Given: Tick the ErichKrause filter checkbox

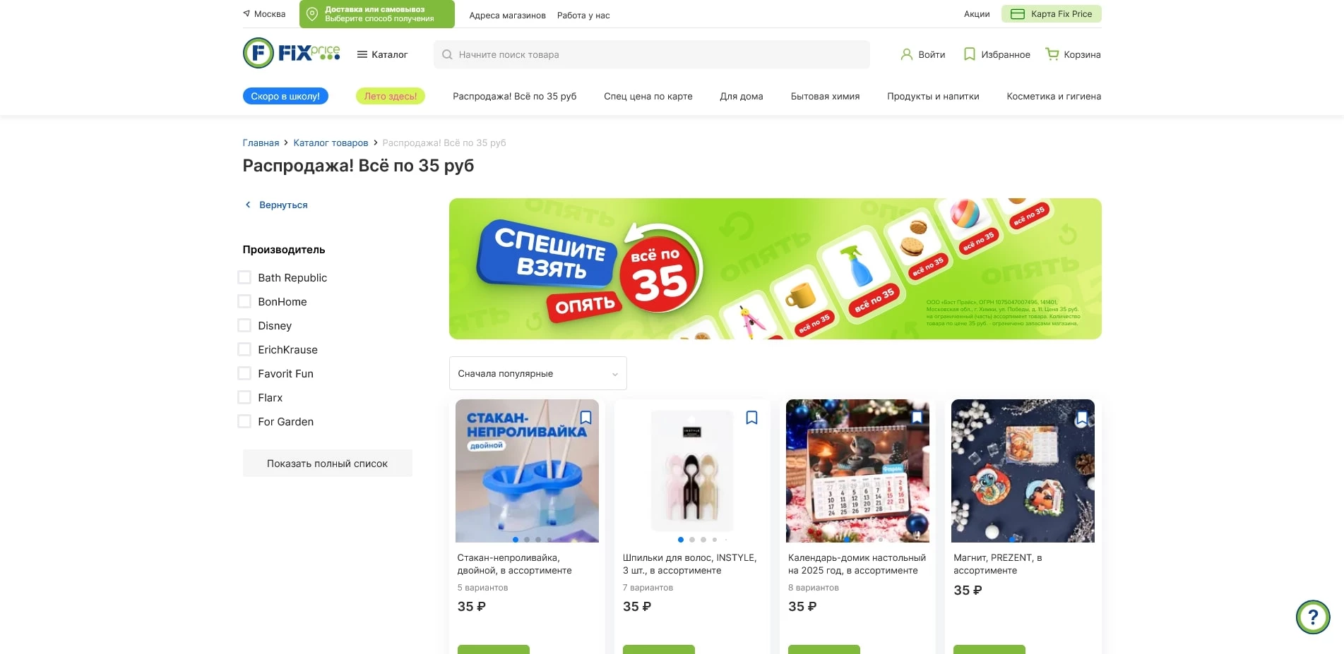Looking at the screenshot, I should click(244, 349).
